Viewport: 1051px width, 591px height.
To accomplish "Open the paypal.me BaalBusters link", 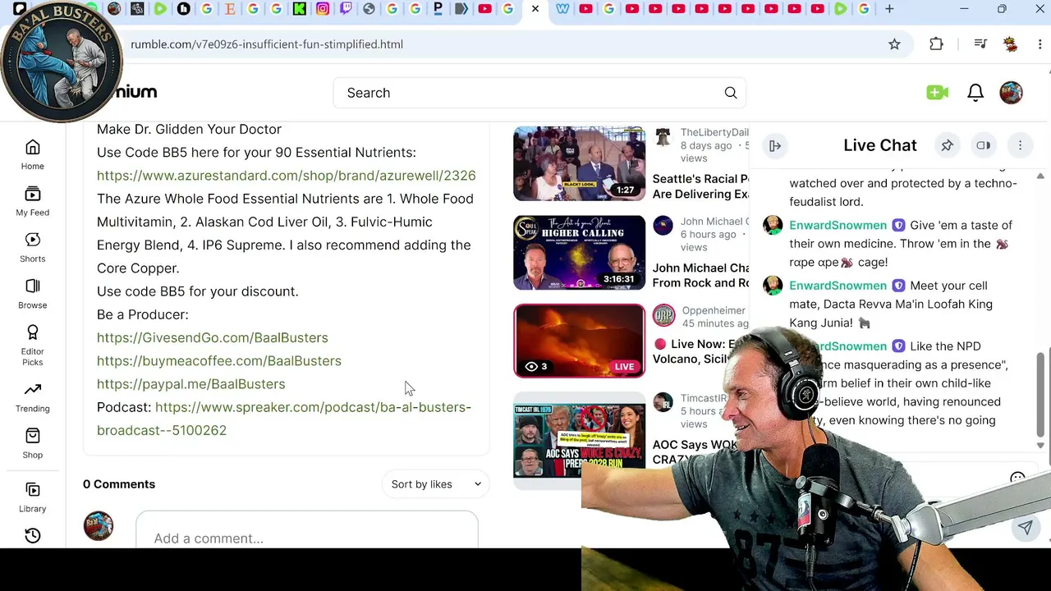I will [190, 384].
